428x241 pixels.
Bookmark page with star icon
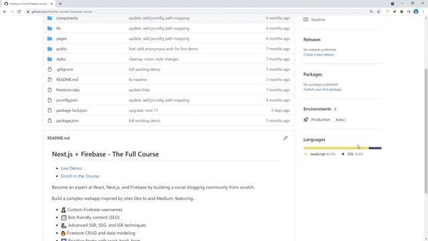[x=379, y=12]
